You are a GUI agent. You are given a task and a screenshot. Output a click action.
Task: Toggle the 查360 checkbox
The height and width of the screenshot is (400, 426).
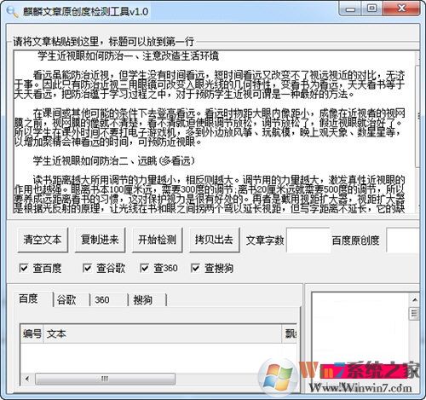point(144,268)
